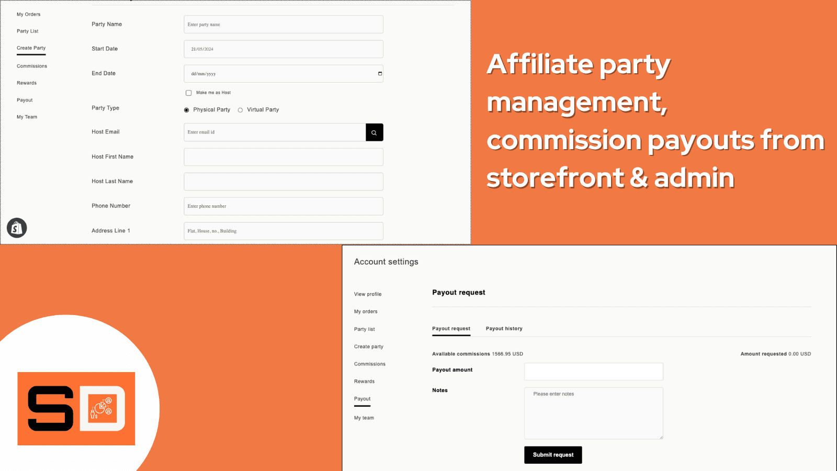Select the Payout request tab

[x=451, y=329]
